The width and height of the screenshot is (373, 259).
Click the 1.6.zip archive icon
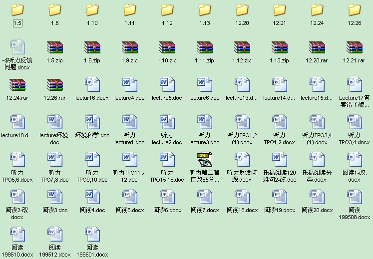point(92,47)
